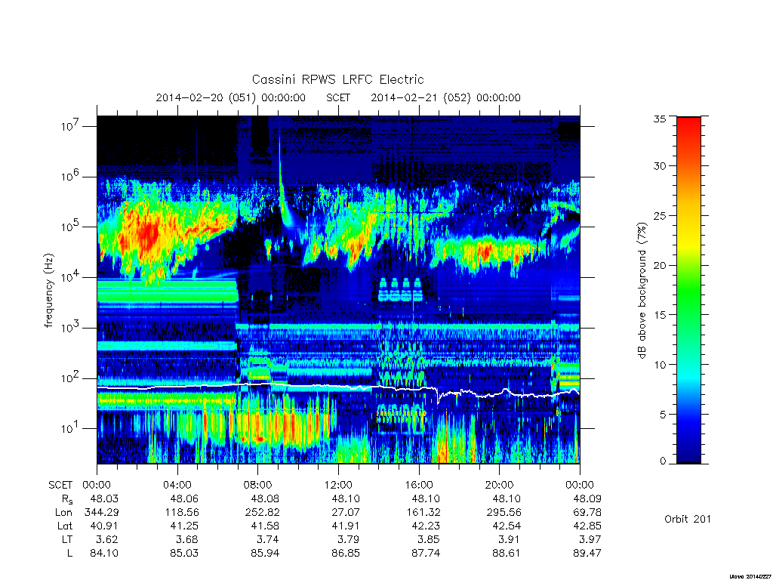Click the L value 85.94

265,553
